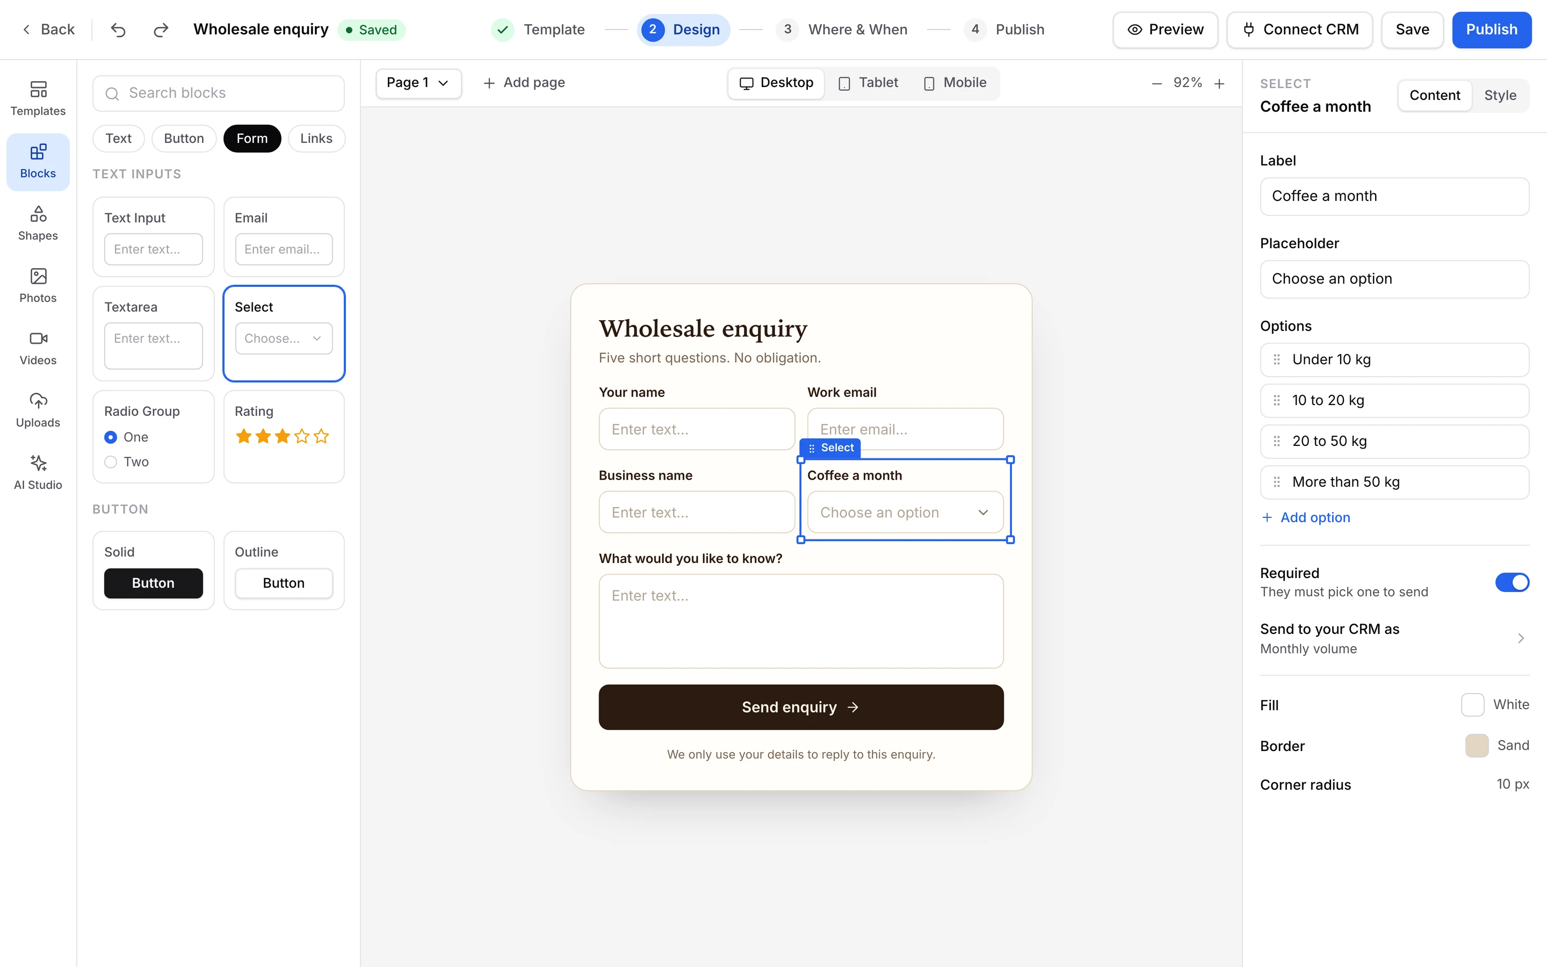This screenshot has width=1547, height=967.
Task: Go to Where & When step
Action: 842,30
